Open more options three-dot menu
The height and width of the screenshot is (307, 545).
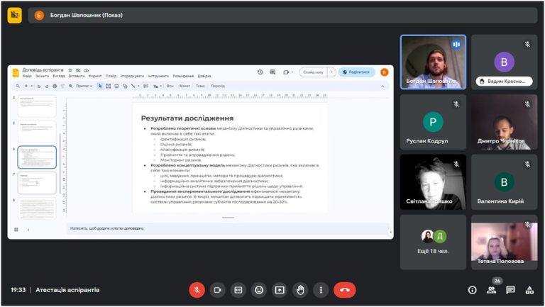pos(321,290)
